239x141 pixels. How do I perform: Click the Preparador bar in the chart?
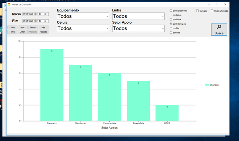pyautogui.click(x=52, y=85)
